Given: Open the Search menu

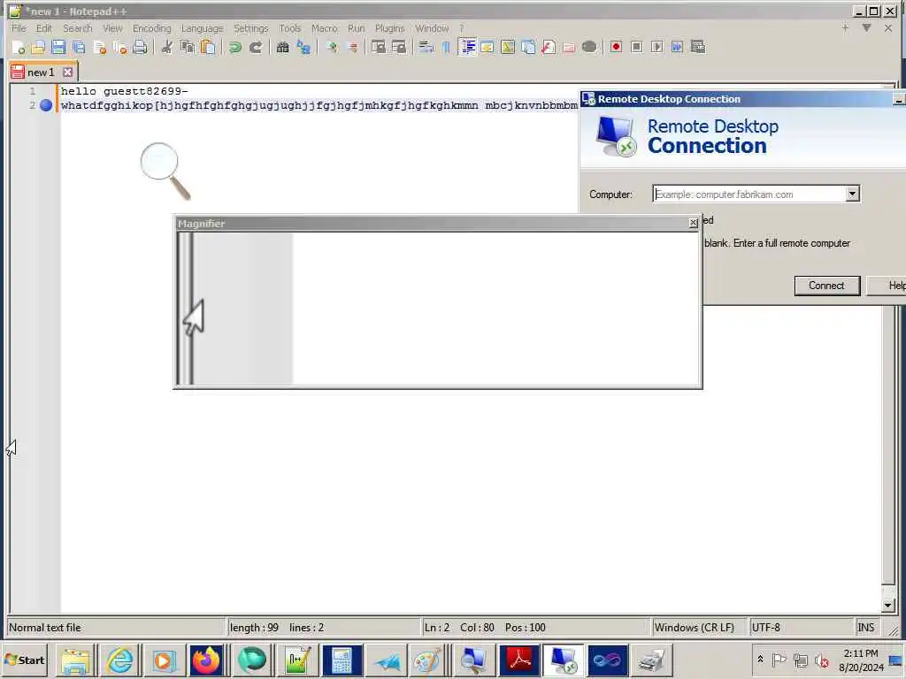Looking at the screenshot, I should coord(78,28).
